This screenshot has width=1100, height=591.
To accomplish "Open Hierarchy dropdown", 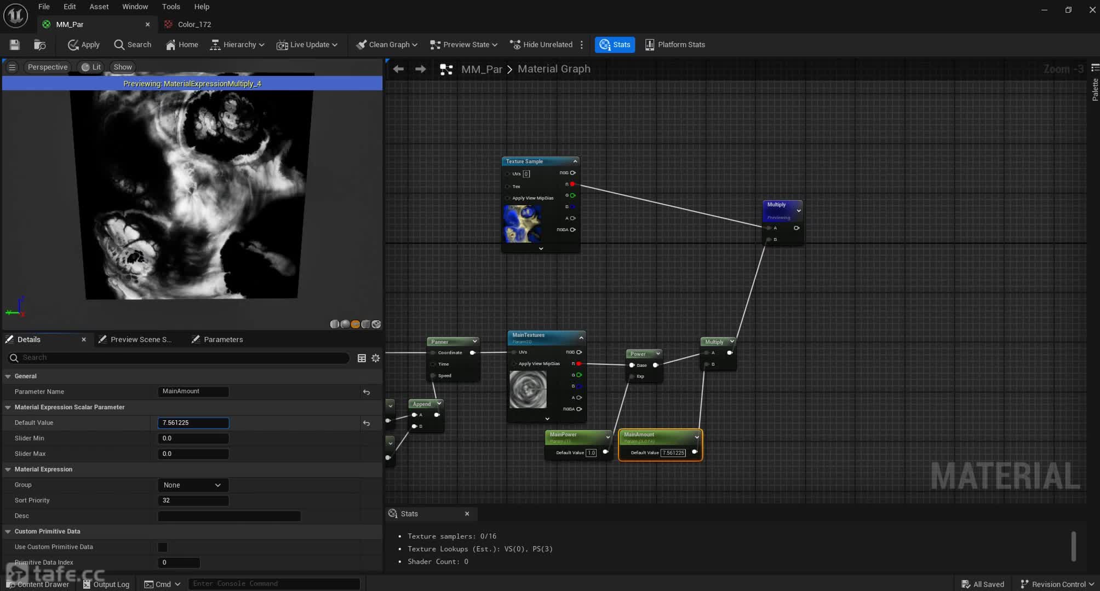I will pyautogui.click(x=237, y=44).
